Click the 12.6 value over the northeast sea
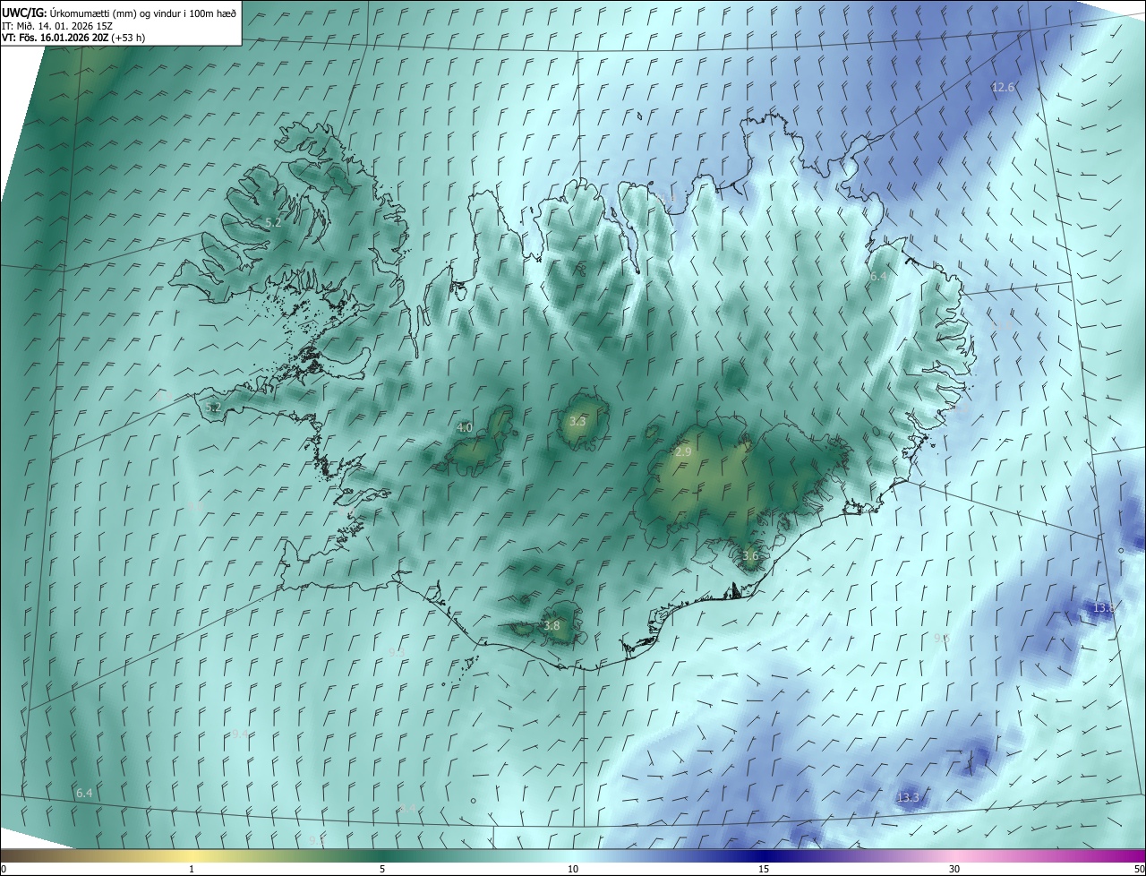This screenshot has height=876, width=1146. [x=1003, y=87]
